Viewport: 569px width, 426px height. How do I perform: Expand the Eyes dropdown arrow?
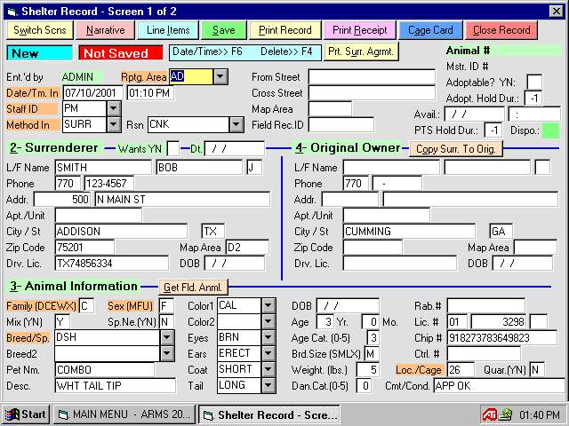[268, 337]
